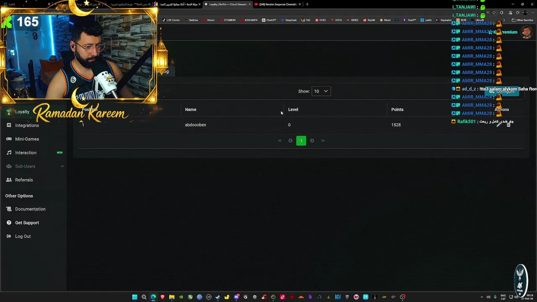Screen dimensions: 537x302
Task: Open the user profile avatar
Action: tap(526, 32)
